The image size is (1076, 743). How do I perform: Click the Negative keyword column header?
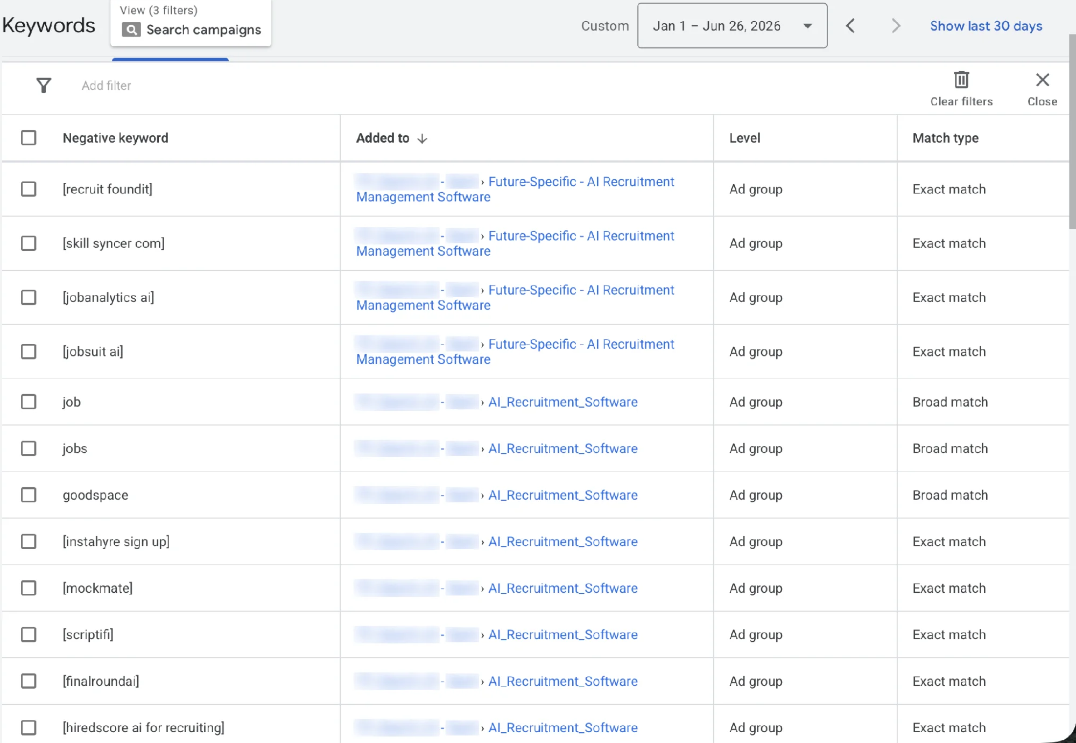(x=115, y=138)
